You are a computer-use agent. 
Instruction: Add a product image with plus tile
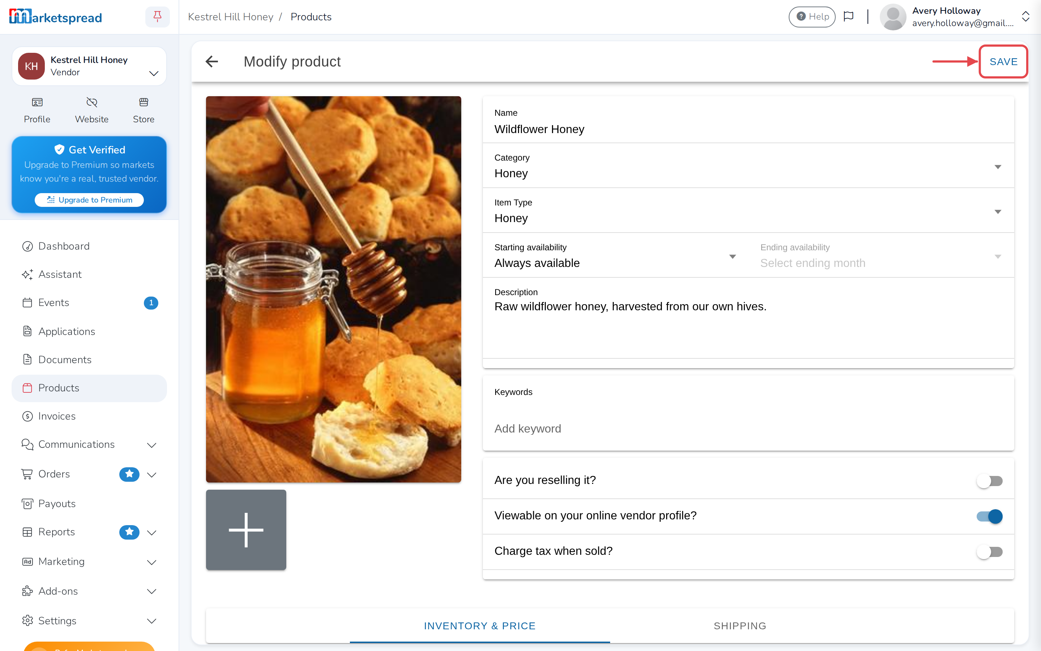[246, 529]
